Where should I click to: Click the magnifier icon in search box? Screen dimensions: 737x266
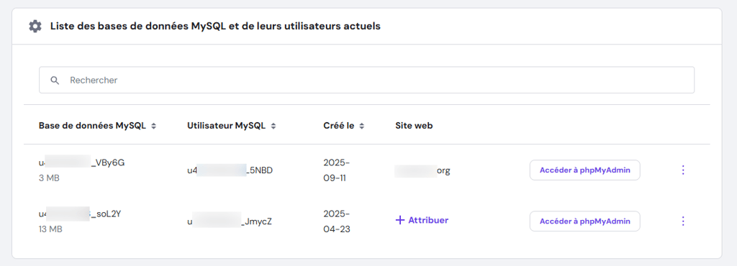point(55,81)
